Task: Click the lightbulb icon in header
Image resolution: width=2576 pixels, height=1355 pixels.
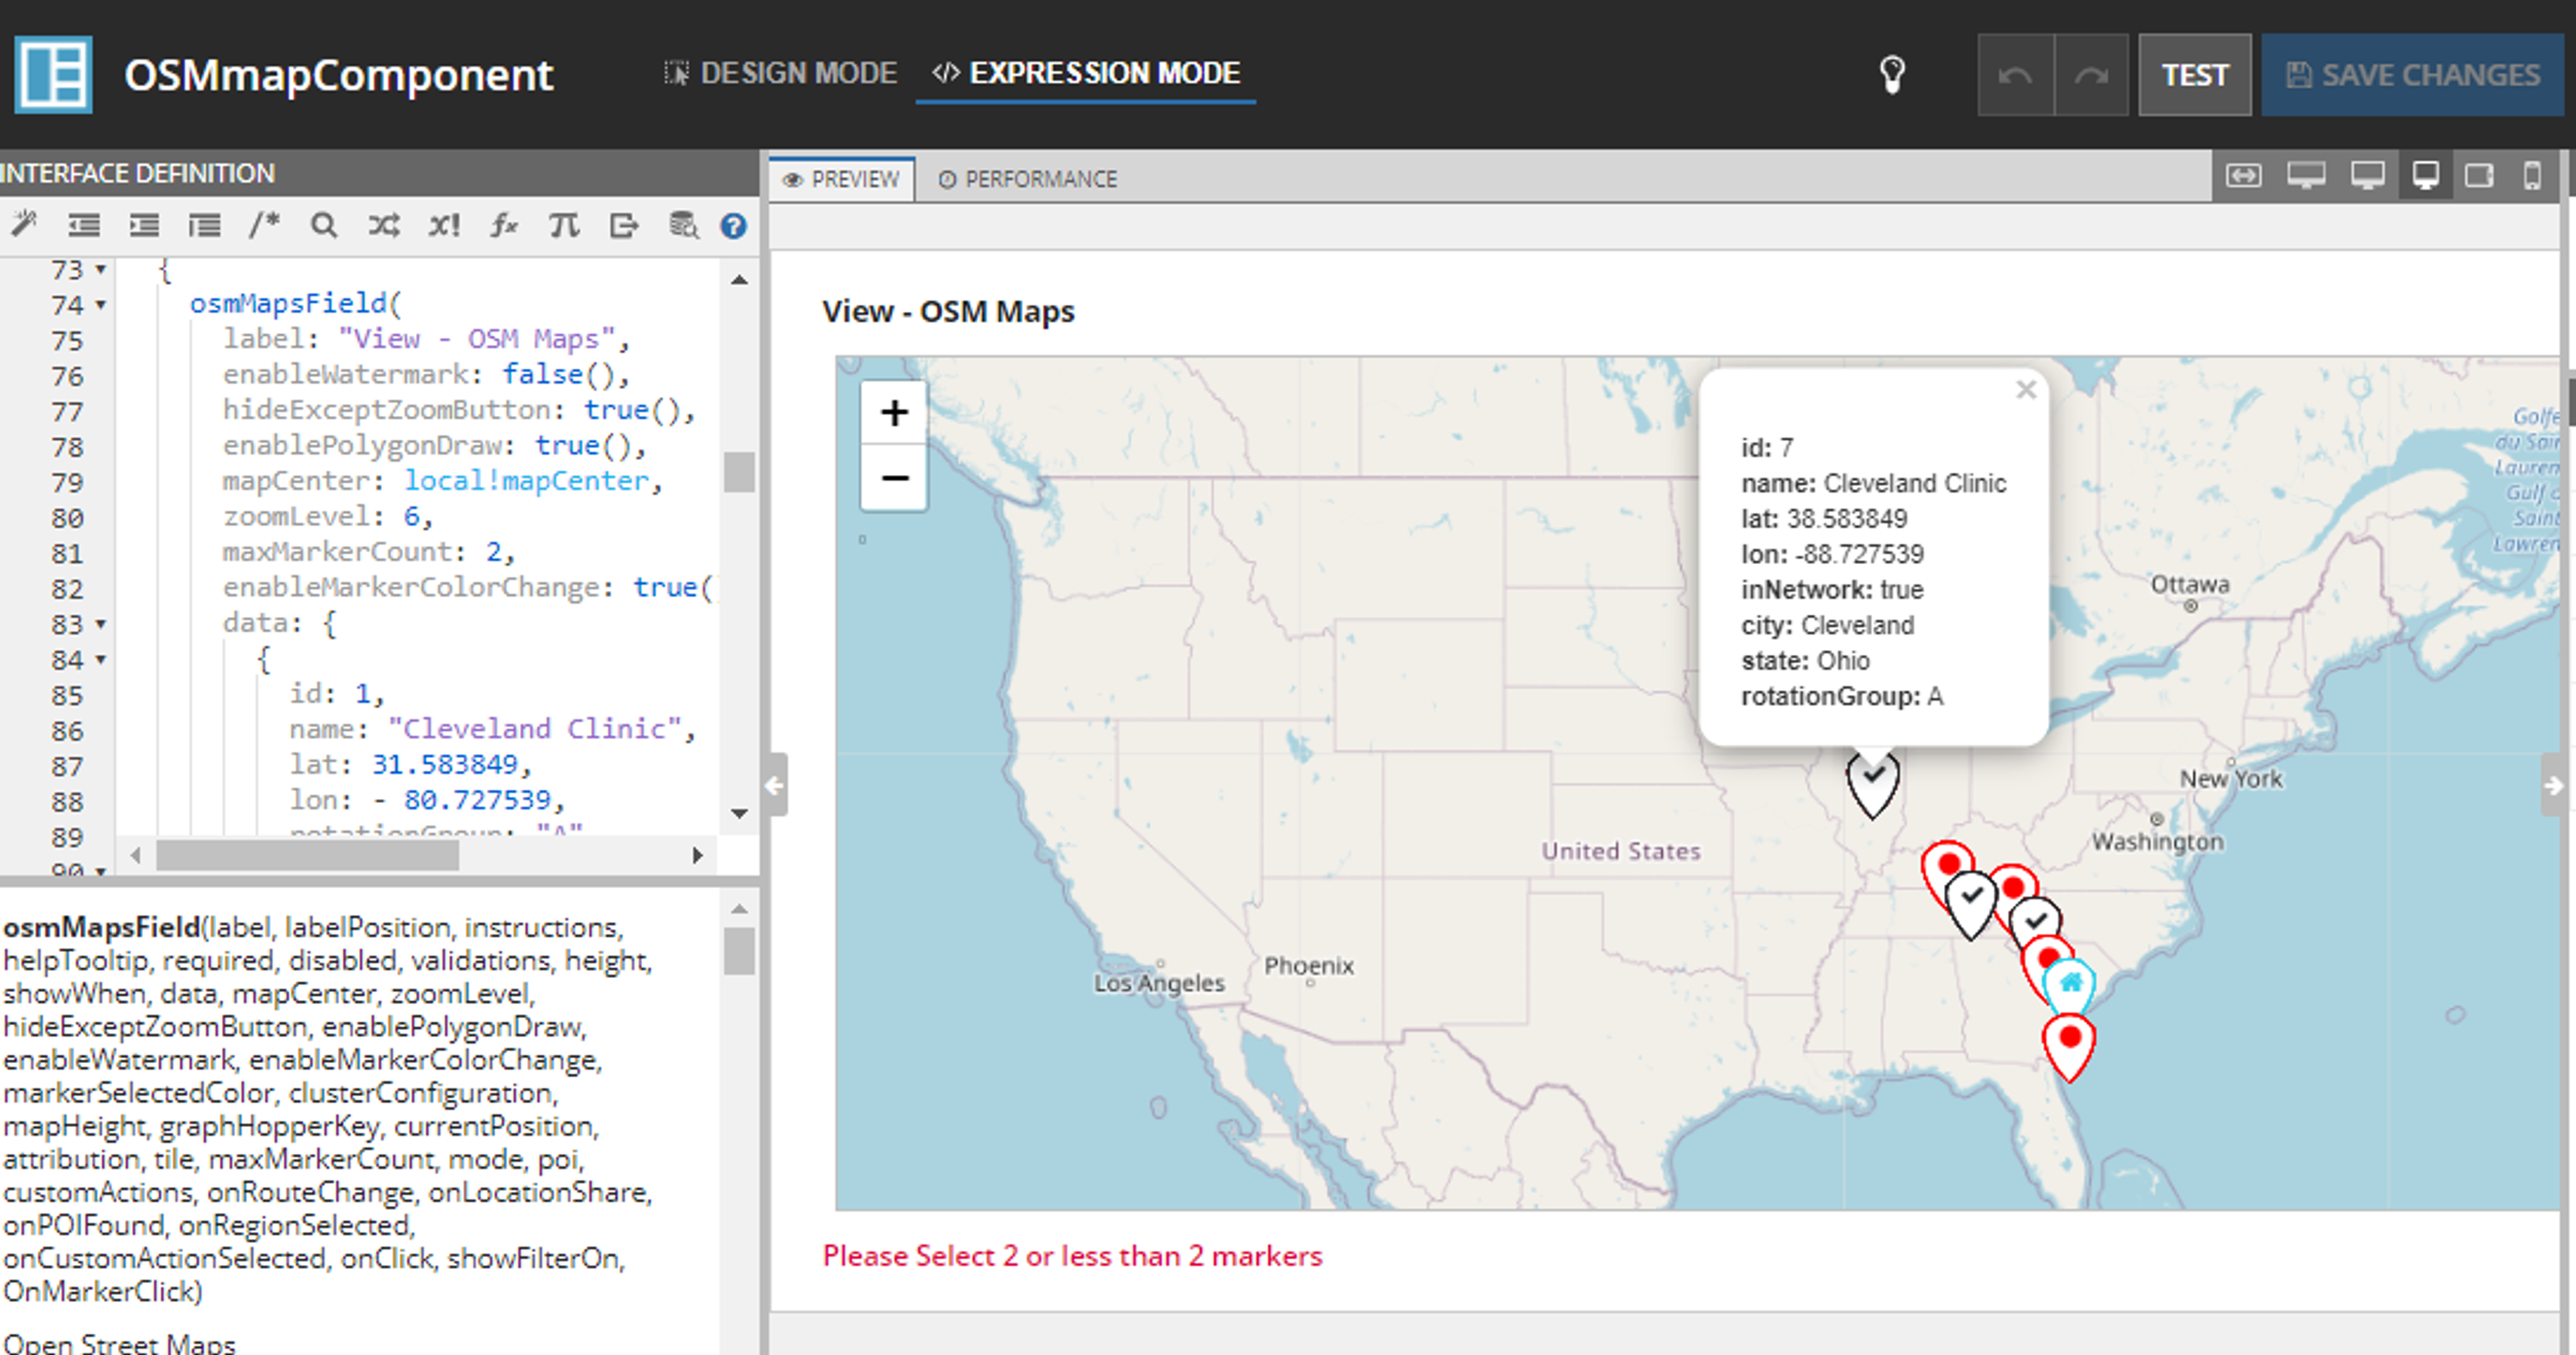Action: tap(1891, 75)
